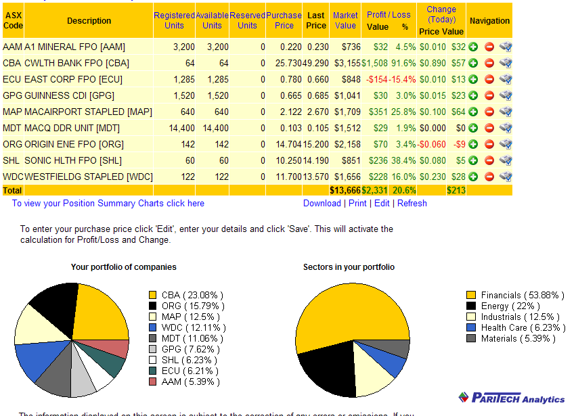Click the ORG price change -$0.060
The height and width of the screenshot is (416, 576).
[x=431, y=144]
